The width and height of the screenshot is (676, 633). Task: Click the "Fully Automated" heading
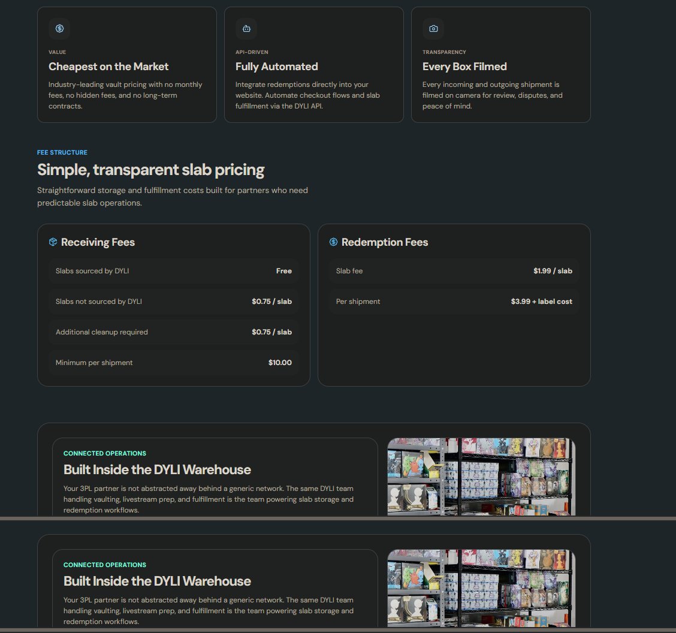point(276,67)
